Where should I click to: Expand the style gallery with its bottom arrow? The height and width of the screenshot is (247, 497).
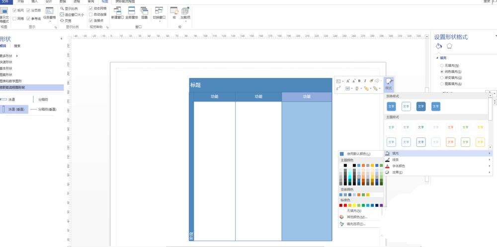[491, 147]
